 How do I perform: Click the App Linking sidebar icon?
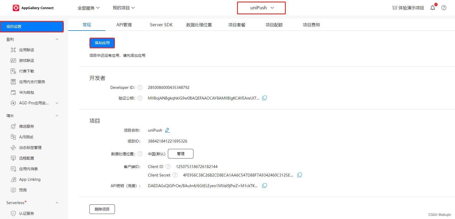[x=13, y=179]
